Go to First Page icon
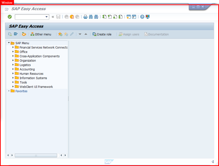Screen dimensions: 219x166 tap(104, 17)
